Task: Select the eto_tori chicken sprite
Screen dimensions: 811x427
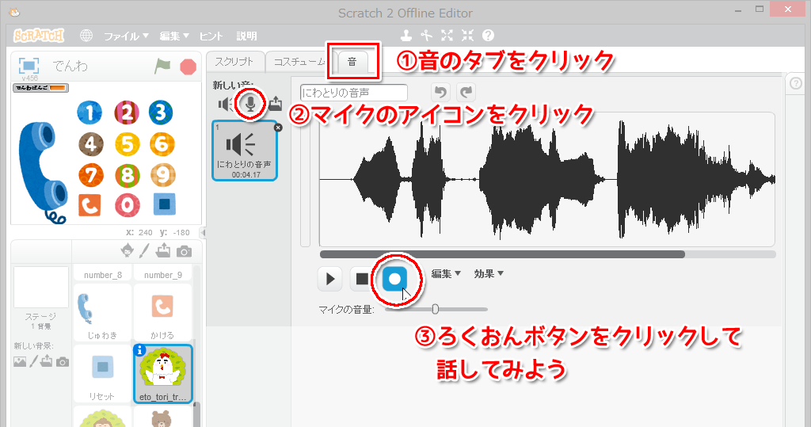Action: coord(163,374)
